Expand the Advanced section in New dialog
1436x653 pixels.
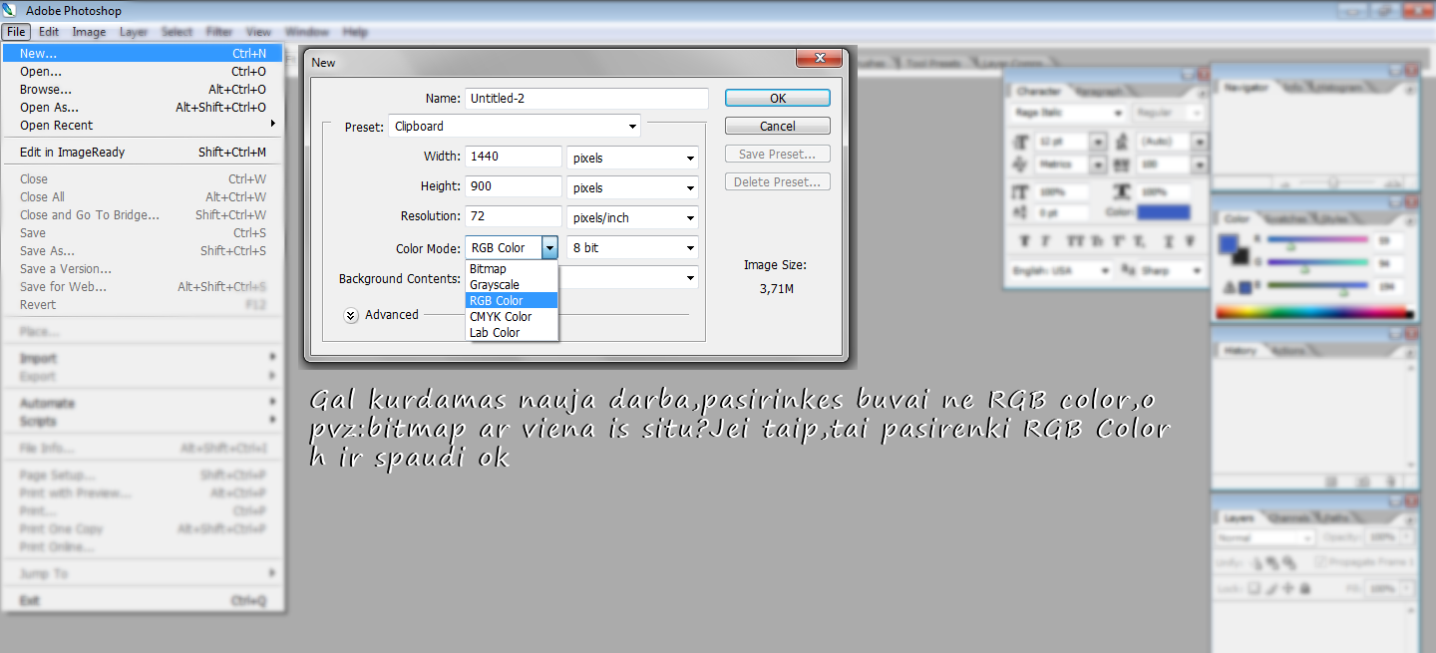click(x=351, y=315)
